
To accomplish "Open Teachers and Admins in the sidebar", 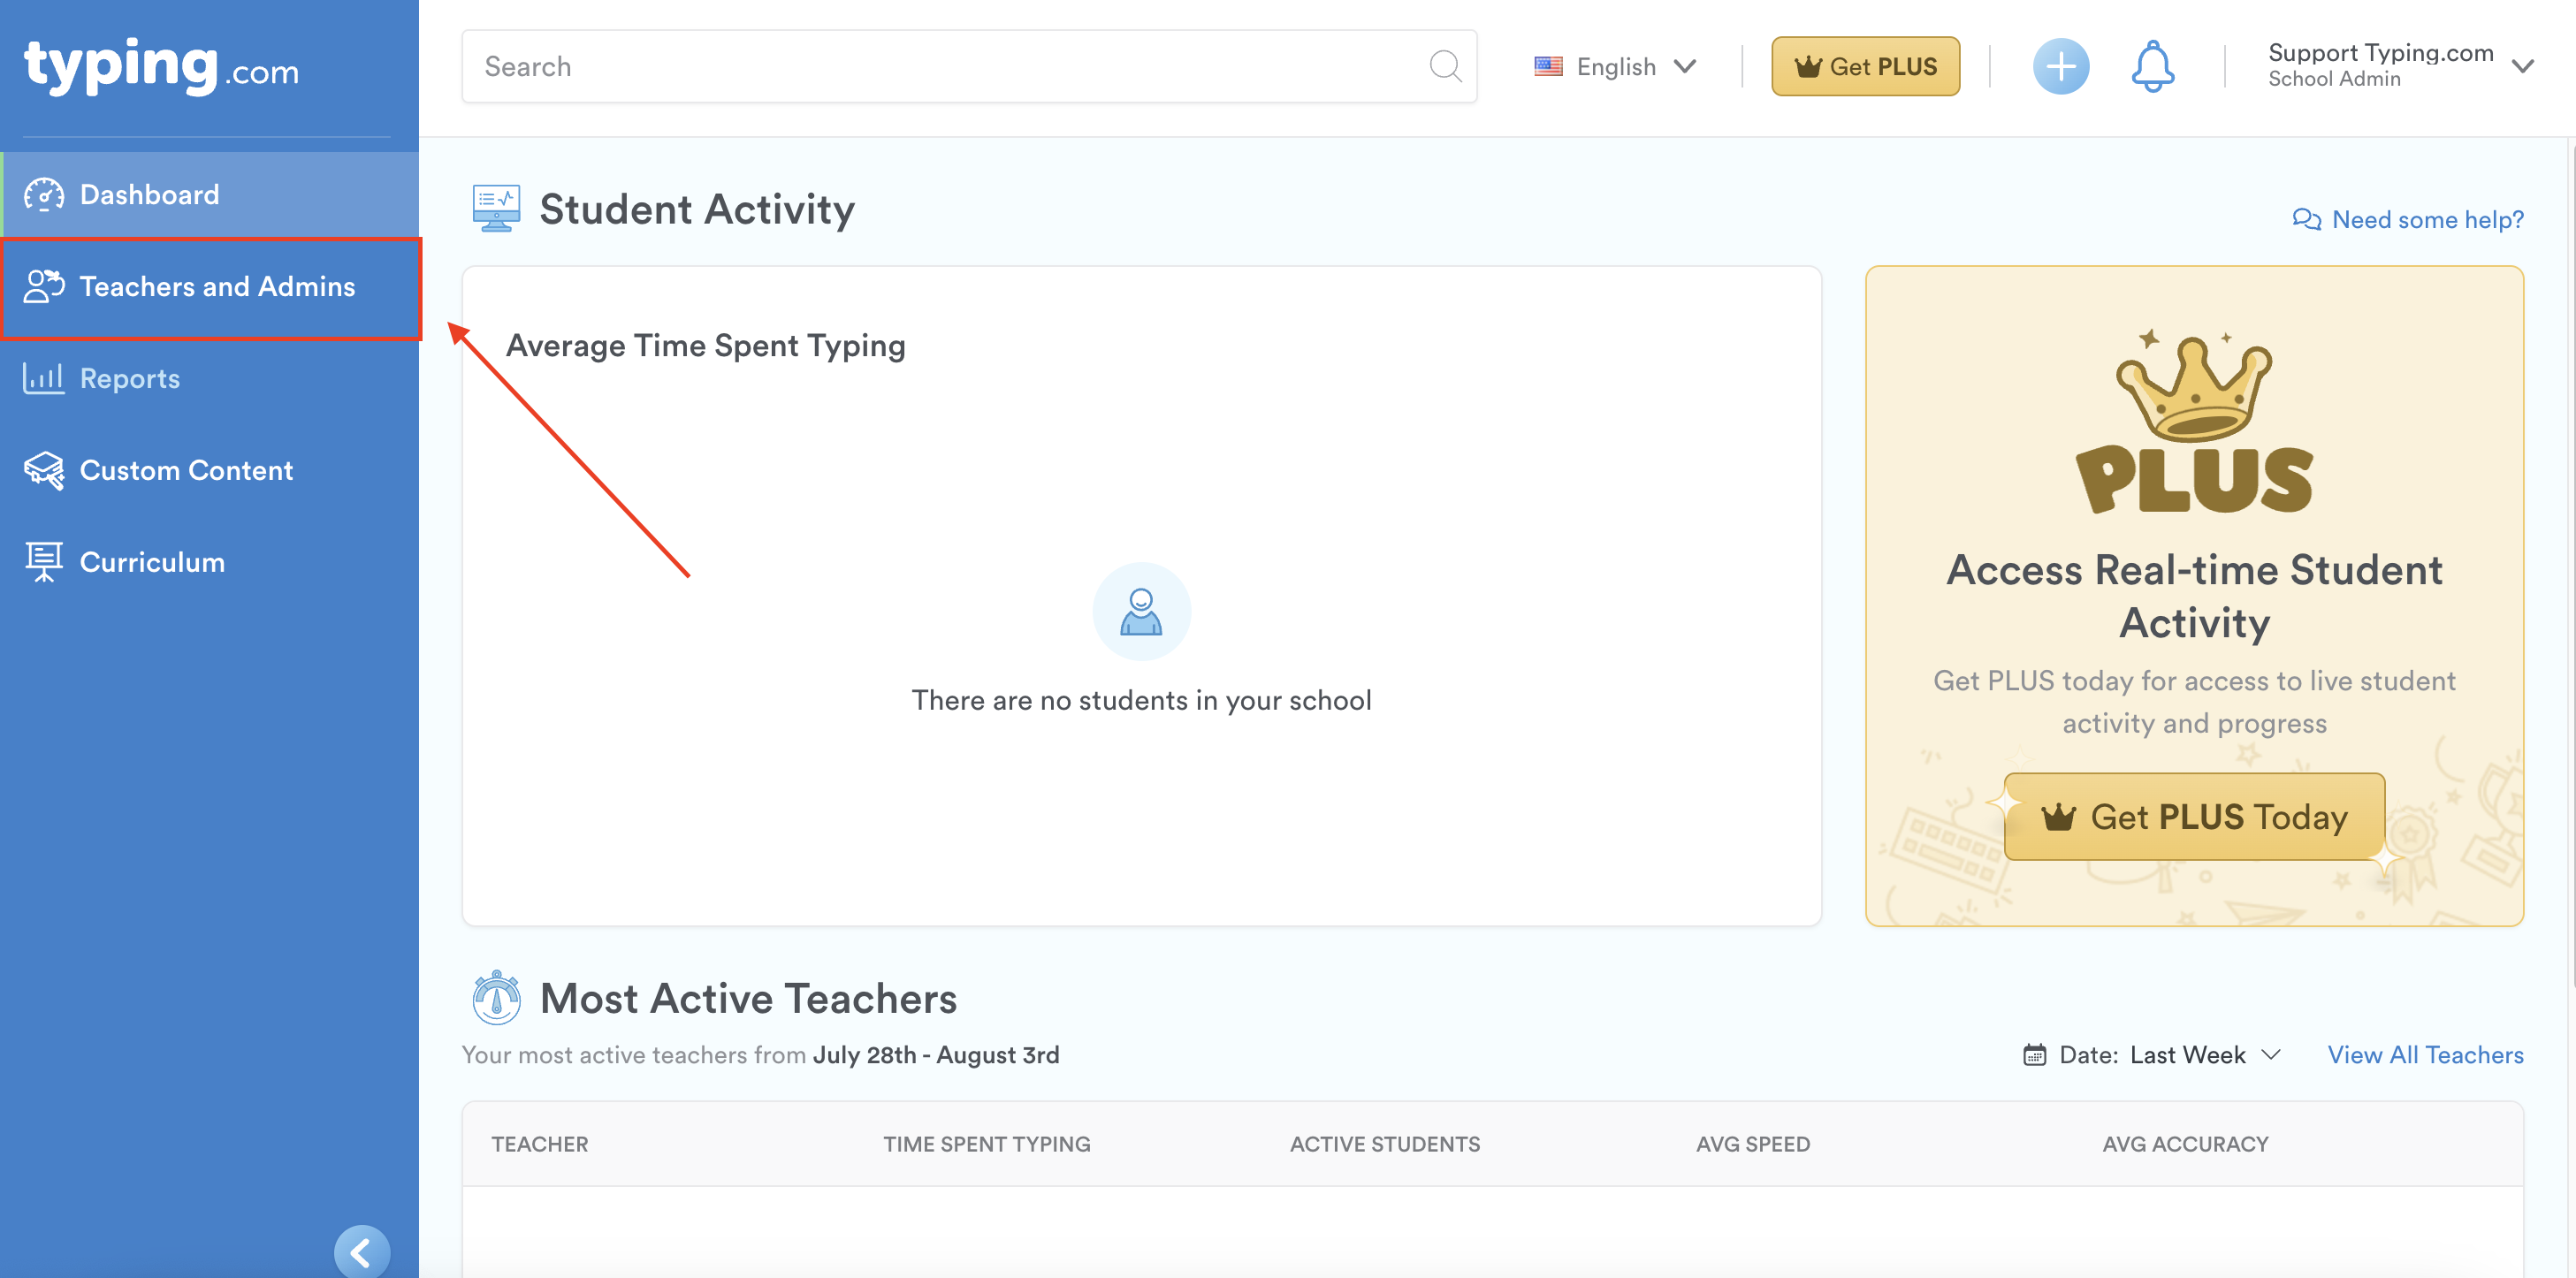I will tap(216, 287).
